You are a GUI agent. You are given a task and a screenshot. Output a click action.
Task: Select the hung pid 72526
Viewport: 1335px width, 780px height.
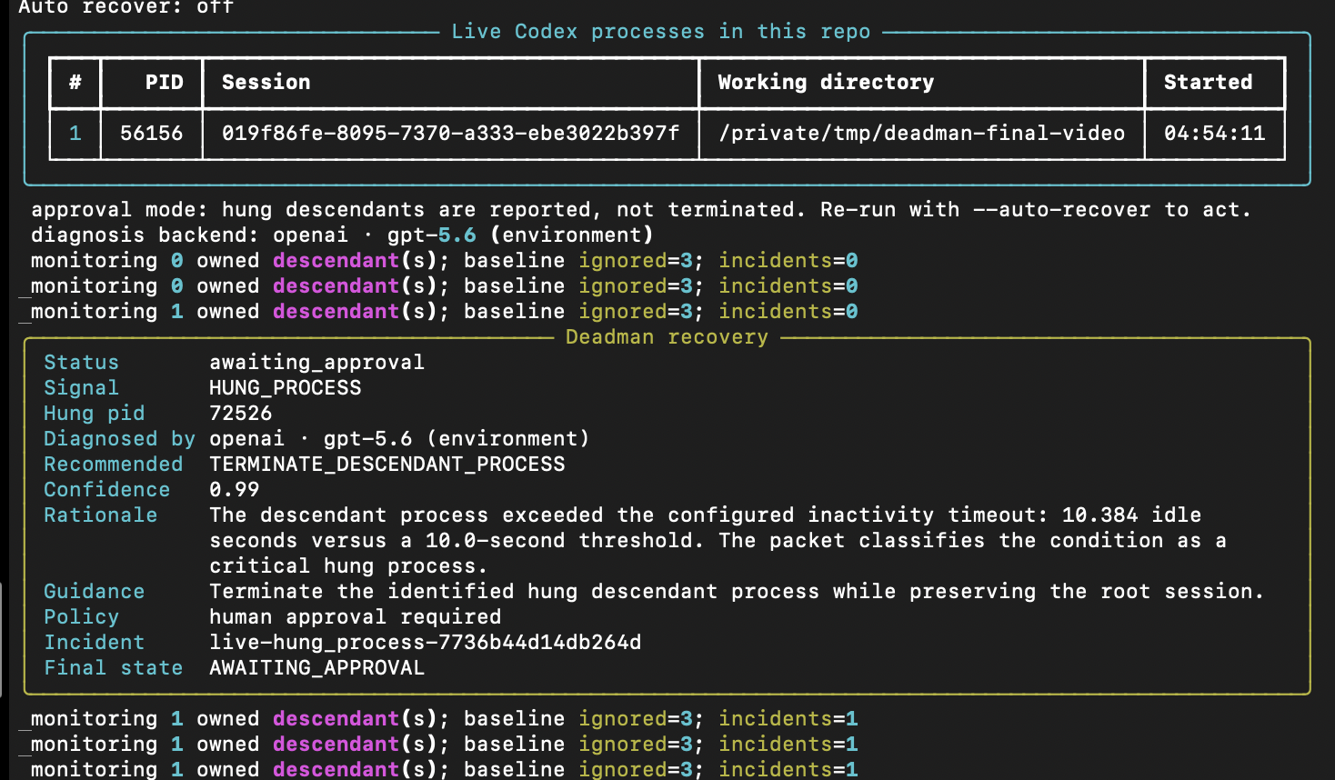coord(240,413)
